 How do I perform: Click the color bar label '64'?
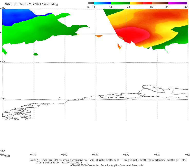pos(167,7)
